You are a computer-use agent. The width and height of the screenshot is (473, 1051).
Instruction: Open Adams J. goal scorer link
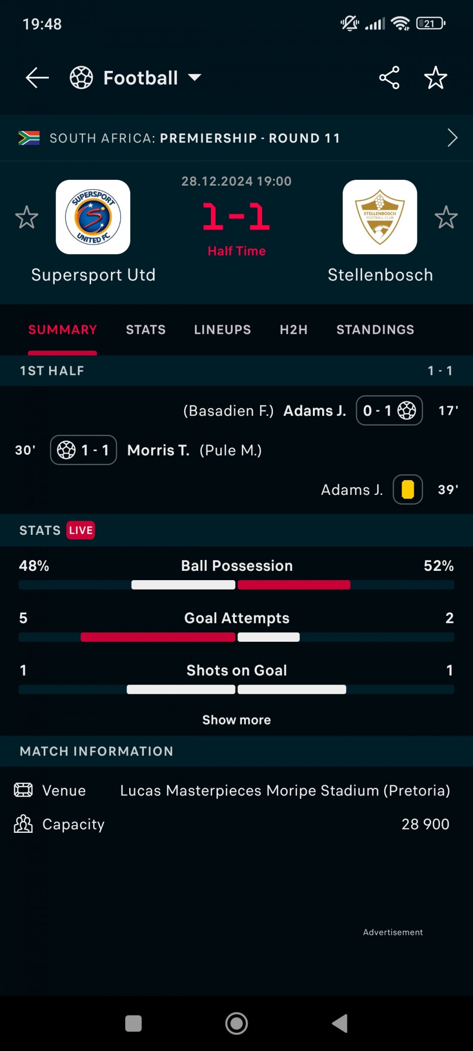[x=315, y=410]
